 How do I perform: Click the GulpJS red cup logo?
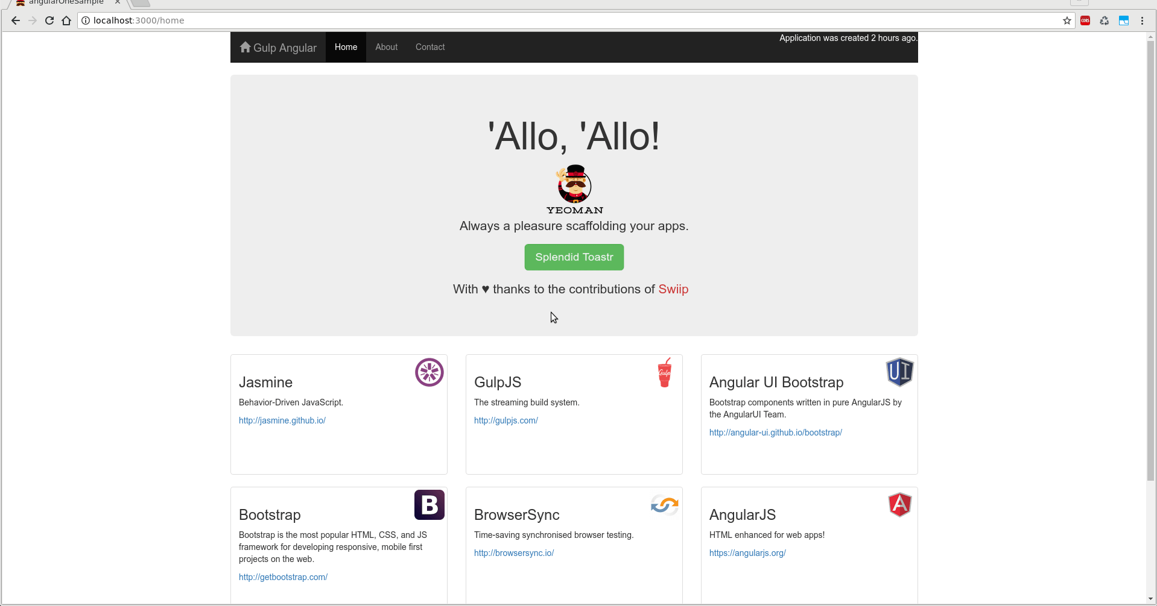665,372
